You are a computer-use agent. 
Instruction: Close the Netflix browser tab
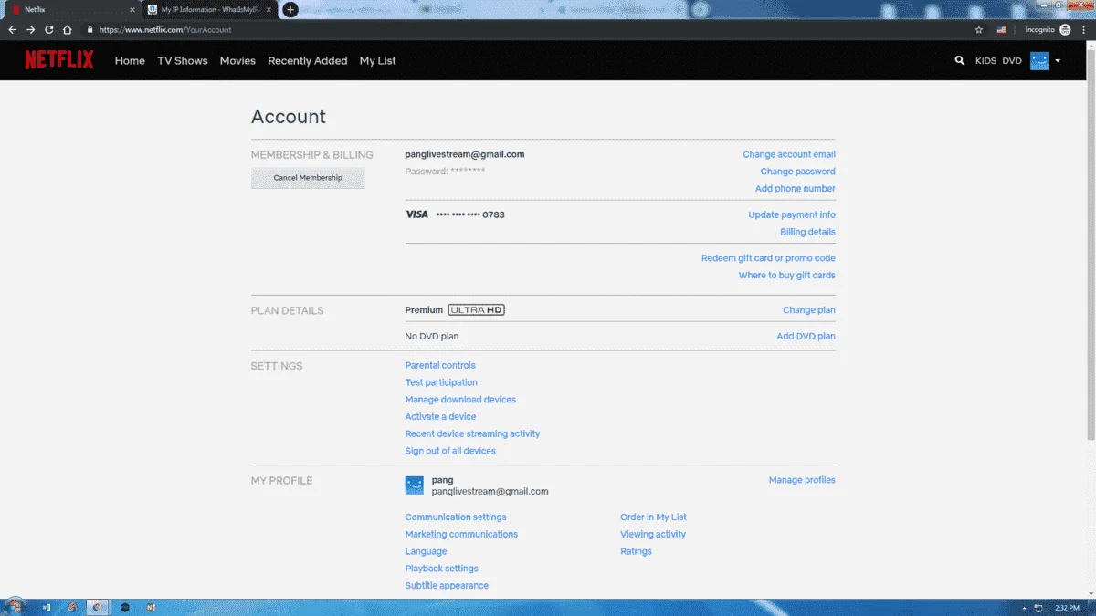132,10
